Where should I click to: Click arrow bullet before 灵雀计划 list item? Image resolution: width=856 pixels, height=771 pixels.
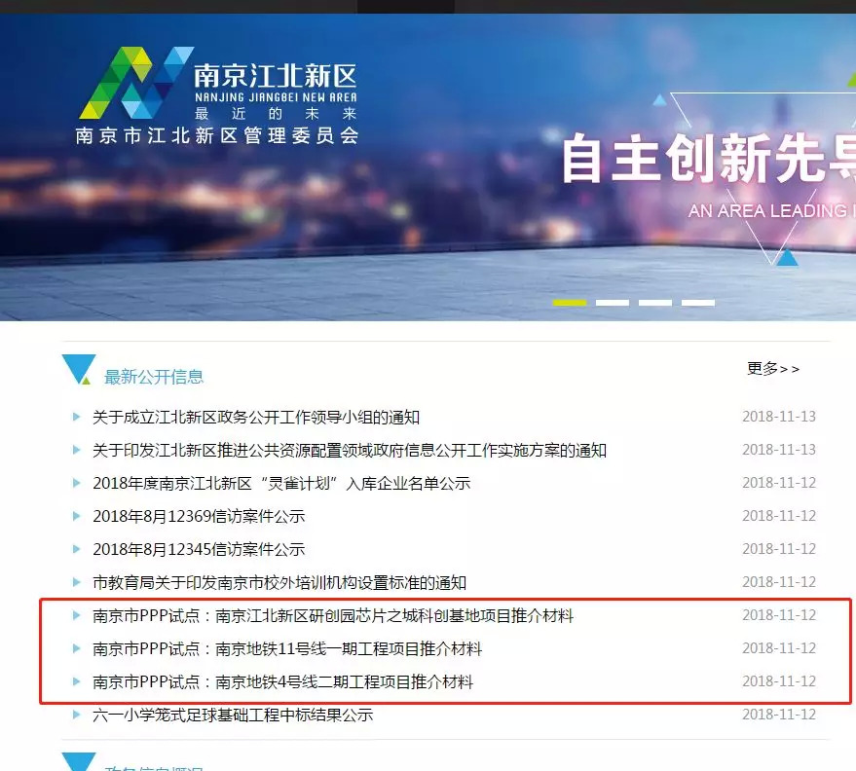pos(77,483)
